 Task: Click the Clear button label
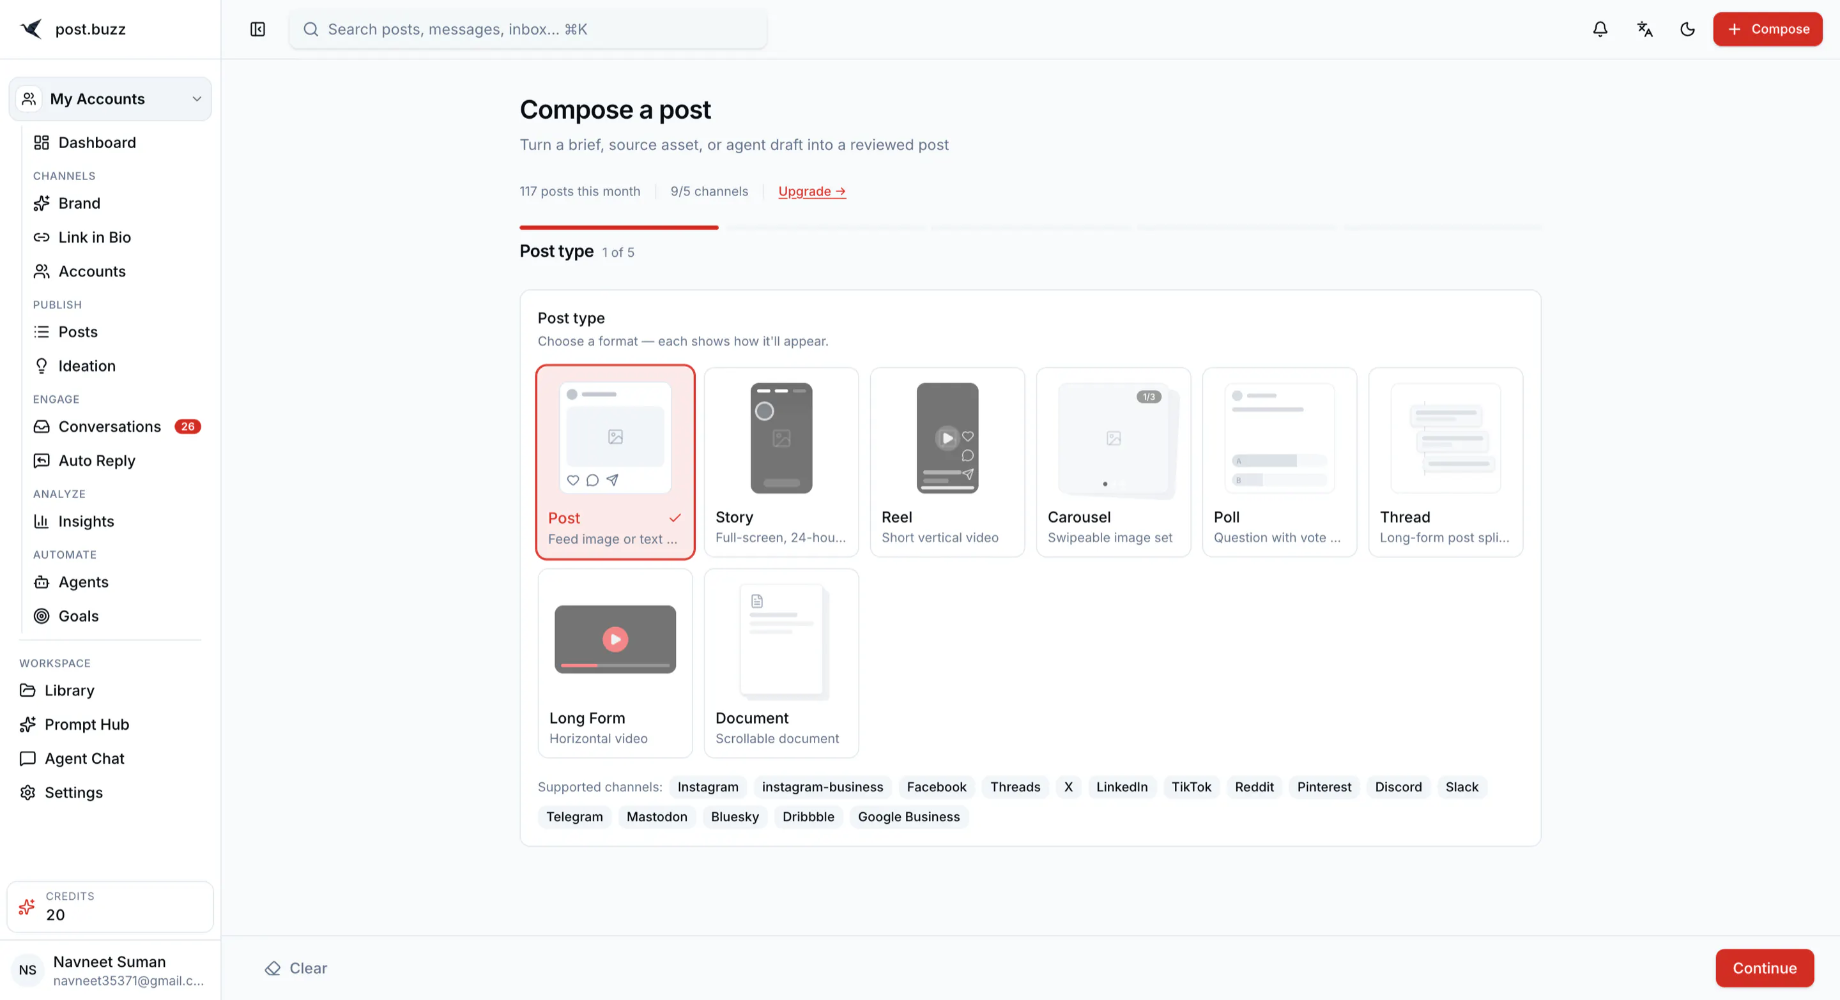(x=308, y=968)
